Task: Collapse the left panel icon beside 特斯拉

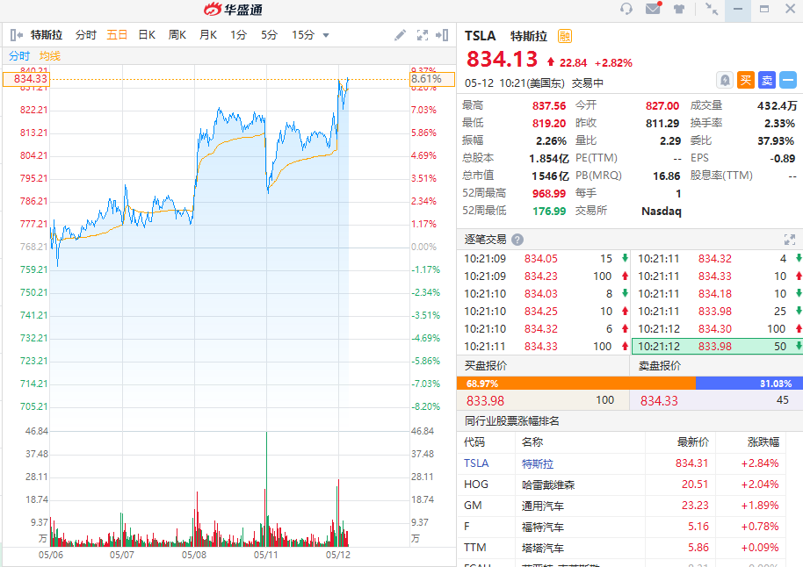Action: (x=17, y=35)
